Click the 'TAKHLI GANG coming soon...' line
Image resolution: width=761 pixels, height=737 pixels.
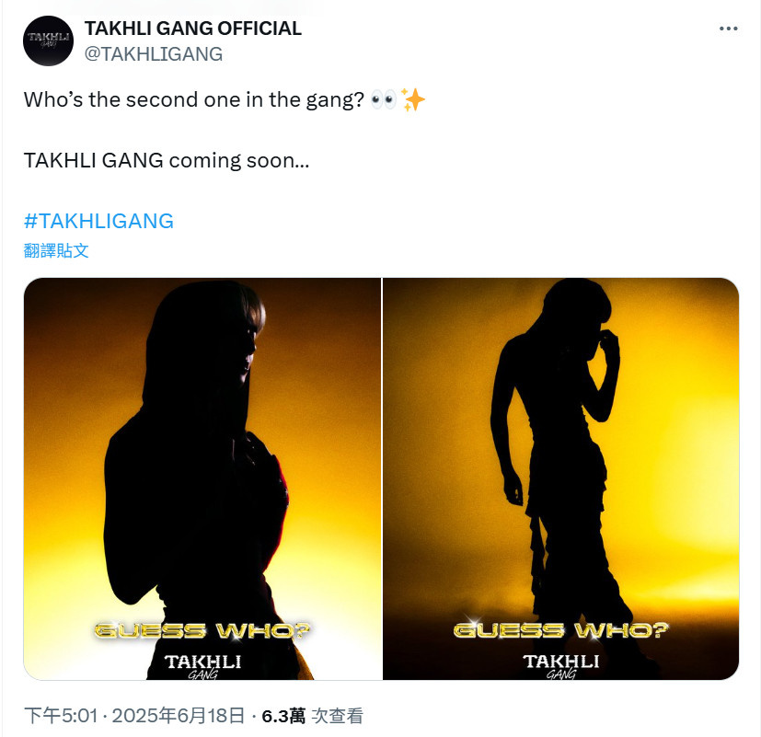click(167, 161)
